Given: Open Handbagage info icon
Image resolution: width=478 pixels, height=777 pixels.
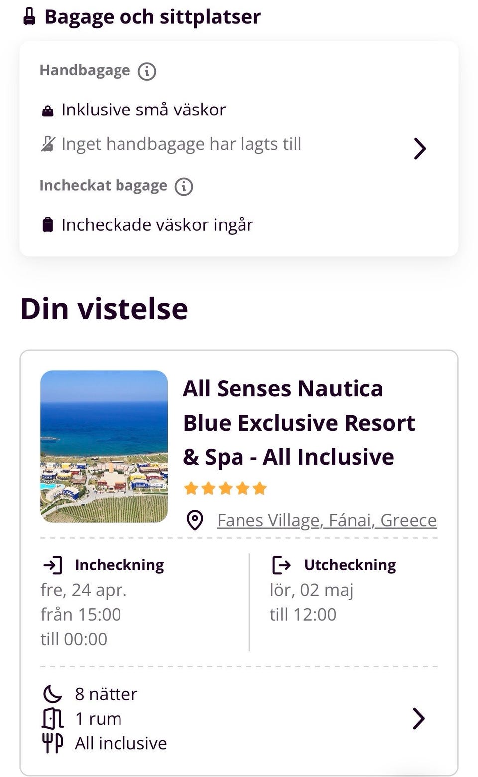Looking at the screenshot, I should (147, 71).
